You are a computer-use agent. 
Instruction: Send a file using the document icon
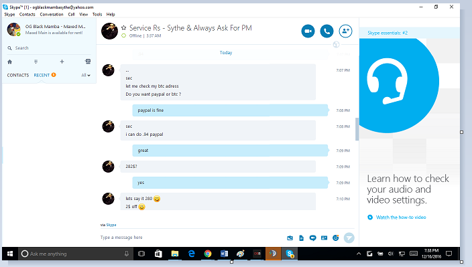pyautogui.click(x=301, y=238)
